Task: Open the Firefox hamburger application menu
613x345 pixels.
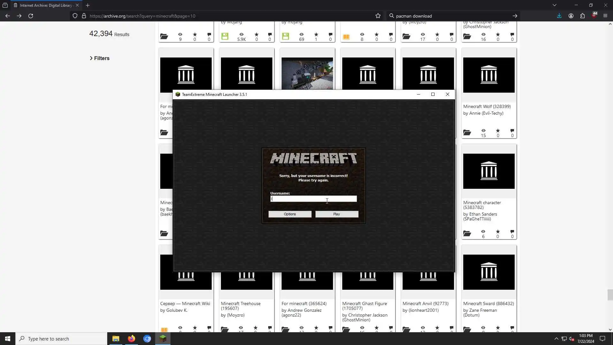Action: coord(605,16)
